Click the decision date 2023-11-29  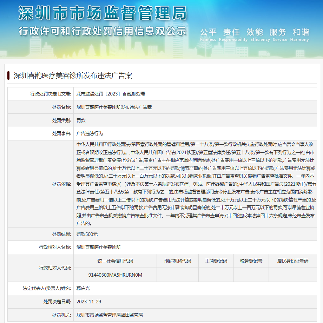point(89,302)
